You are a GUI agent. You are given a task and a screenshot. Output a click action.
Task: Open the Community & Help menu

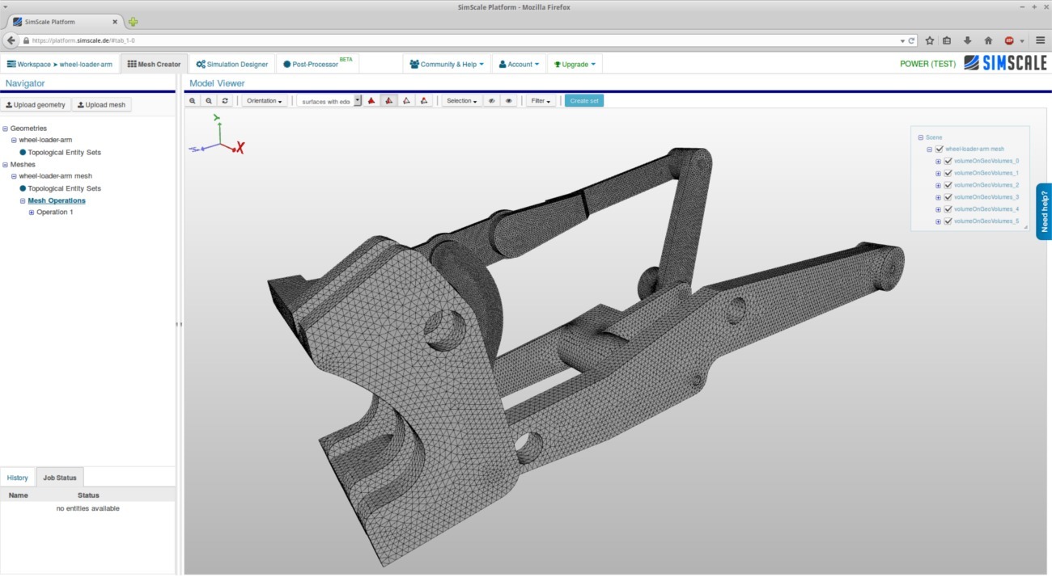(x=447, y=64)
